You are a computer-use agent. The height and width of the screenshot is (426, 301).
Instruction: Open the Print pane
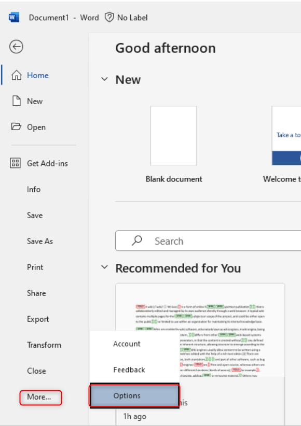[34, 267]
